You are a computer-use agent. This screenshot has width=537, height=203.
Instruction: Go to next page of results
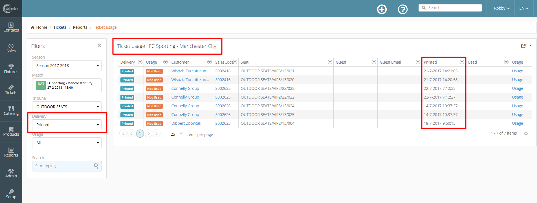[149, 133]
